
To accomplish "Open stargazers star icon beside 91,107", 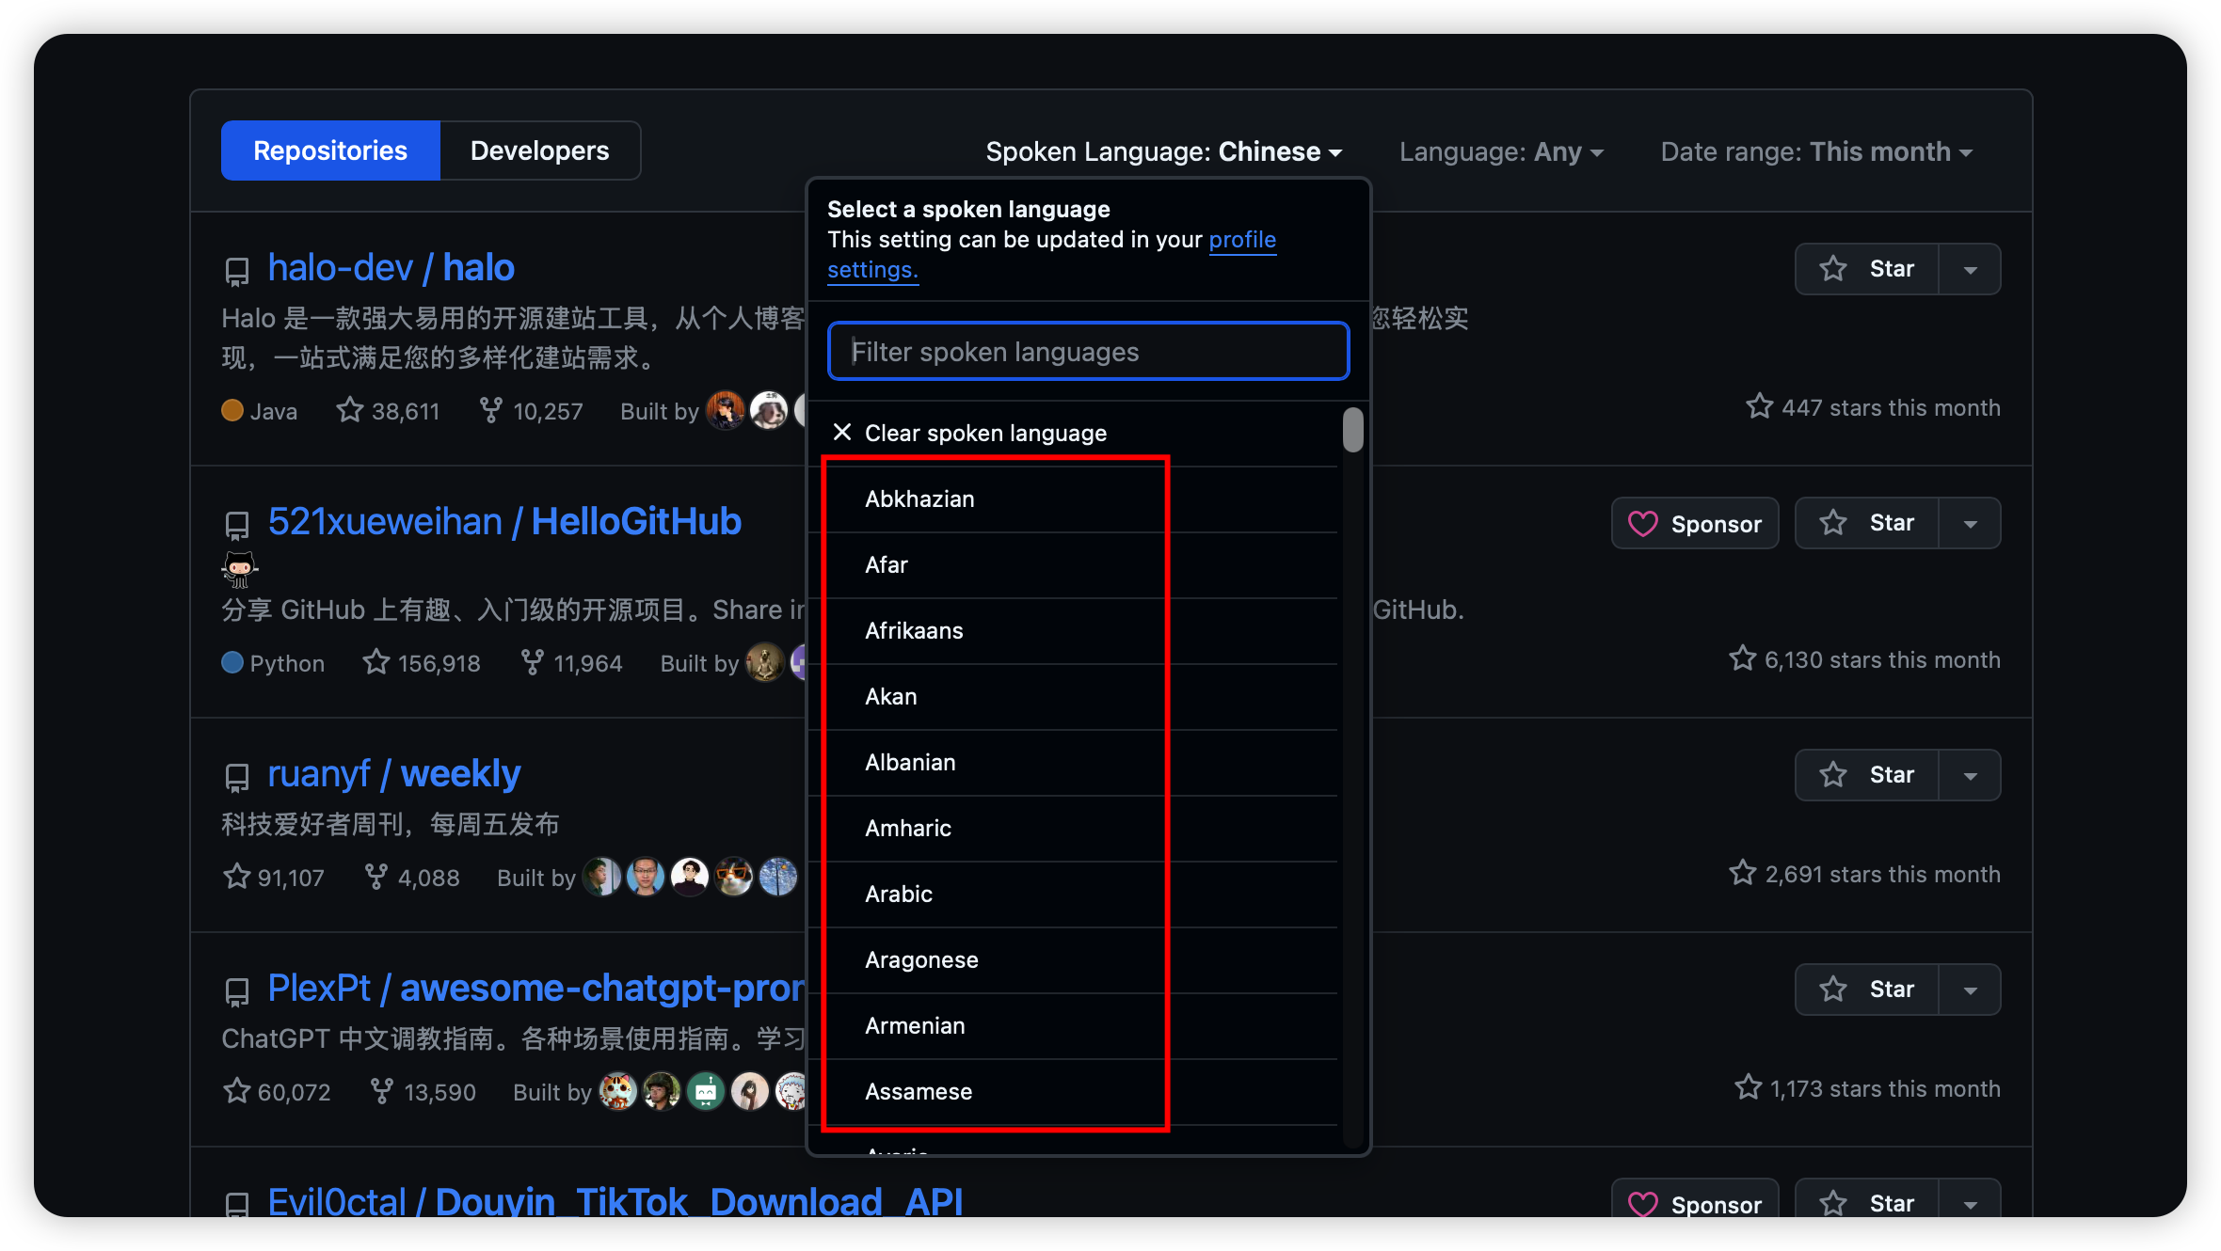I will 236,877.
